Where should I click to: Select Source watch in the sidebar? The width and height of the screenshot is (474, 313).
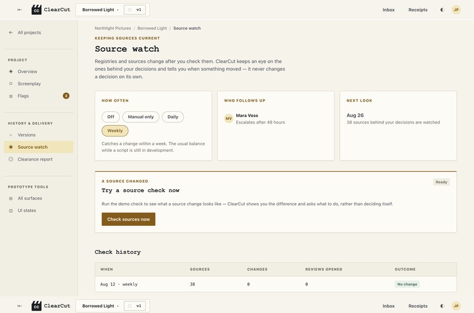(39, 147)
